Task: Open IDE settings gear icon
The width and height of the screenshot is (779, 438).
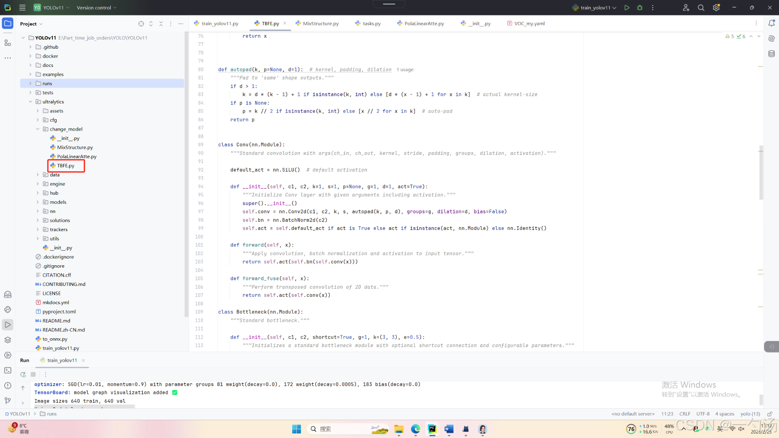Action: point(716,8)
